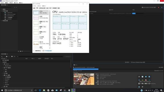
Task: Open renderer Mercury Playback Engine dropdown
Action: point(147,62)
